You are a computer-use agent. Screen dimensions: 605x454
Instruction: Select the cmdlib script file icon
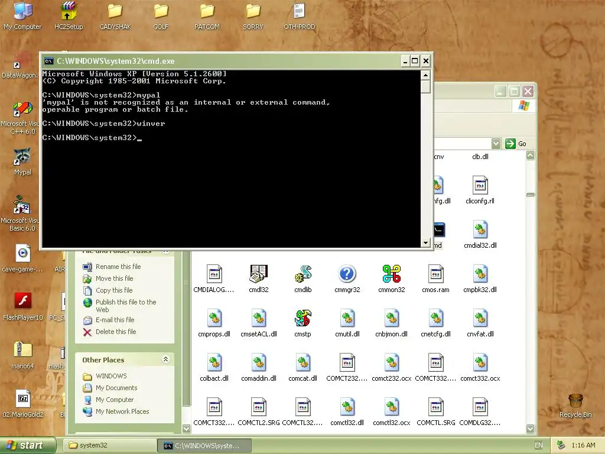(x=303, y=274)
